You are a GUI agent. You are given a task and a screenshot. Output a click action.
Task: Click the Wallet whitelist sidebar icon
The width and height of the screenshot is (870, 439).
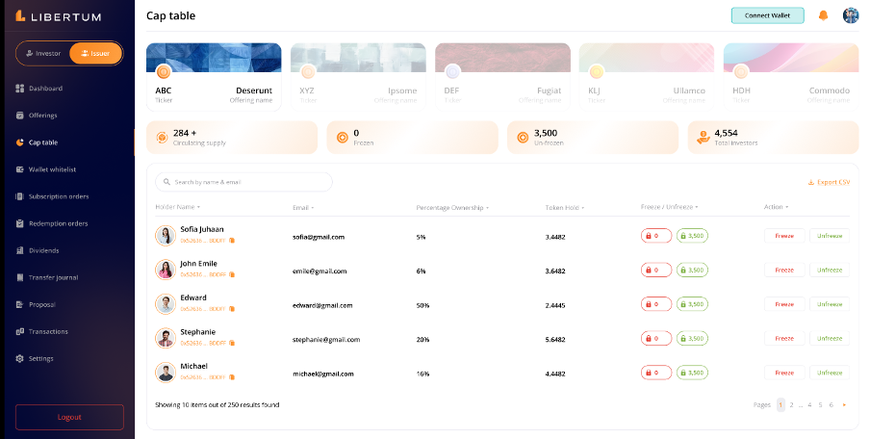pos(20,169)
